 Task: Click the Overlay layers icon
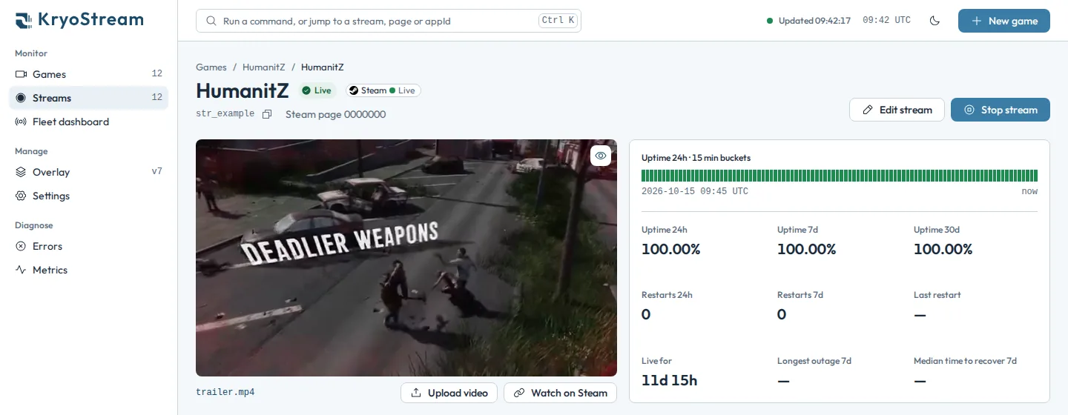[x=21, y=172]
